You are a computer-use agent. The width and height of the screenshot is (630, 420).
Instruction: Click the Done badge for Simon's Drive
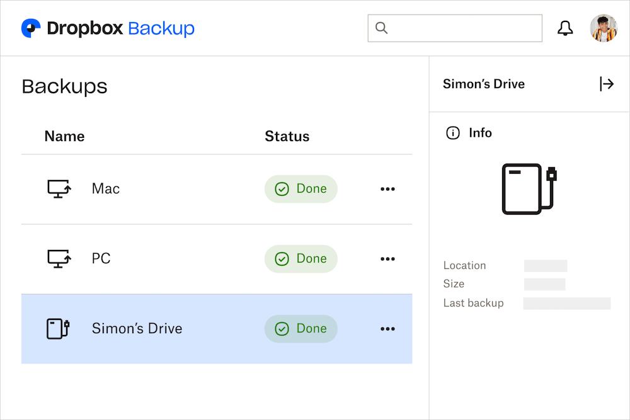coord(301,329)
